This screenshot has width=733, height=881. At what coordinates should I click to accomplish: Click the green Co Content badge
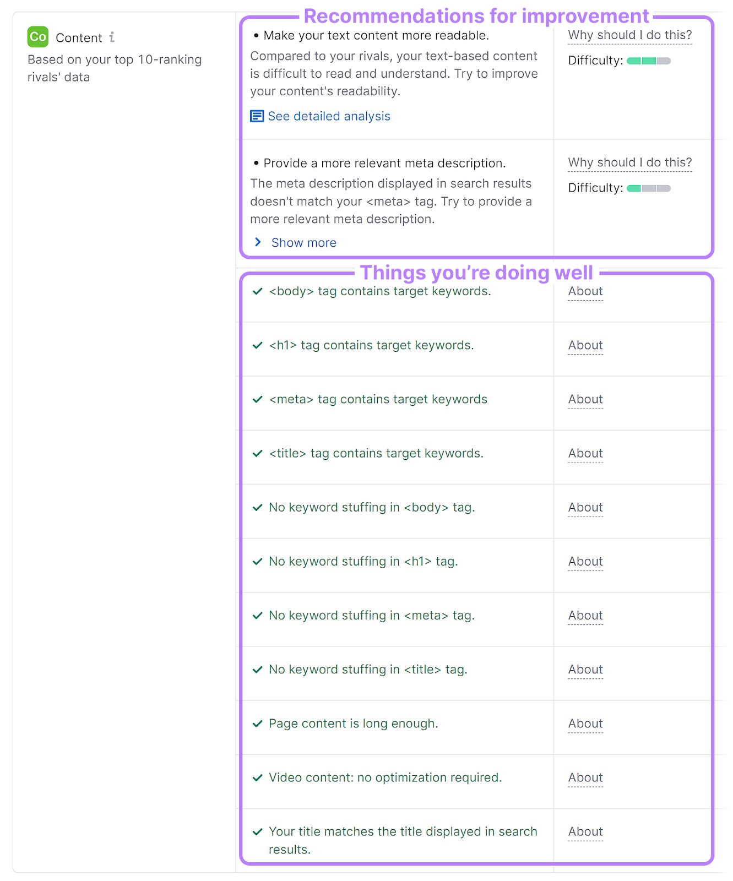tap(36, 37)
